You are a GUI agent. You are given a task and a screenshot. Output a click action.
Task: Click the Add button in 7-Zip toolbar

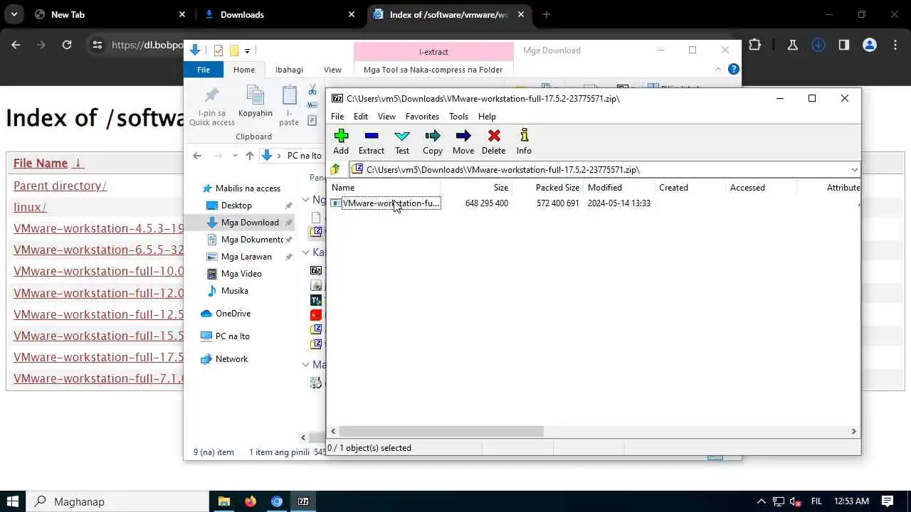pyautogui.click(x=341, y=142)
